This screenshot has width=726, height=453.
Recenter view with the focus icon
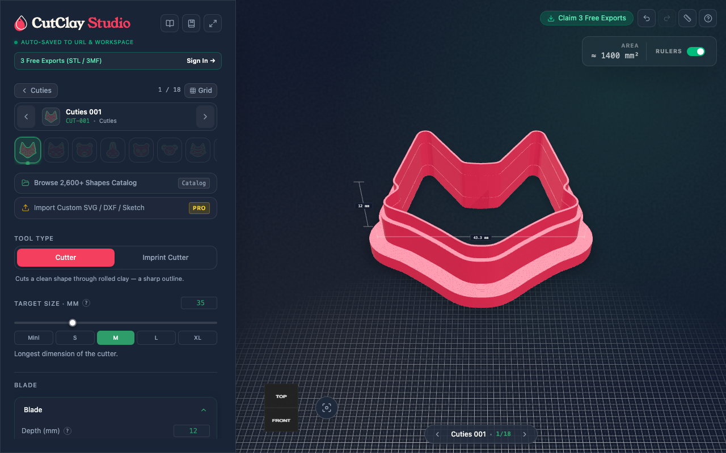[x=327, y=408]
